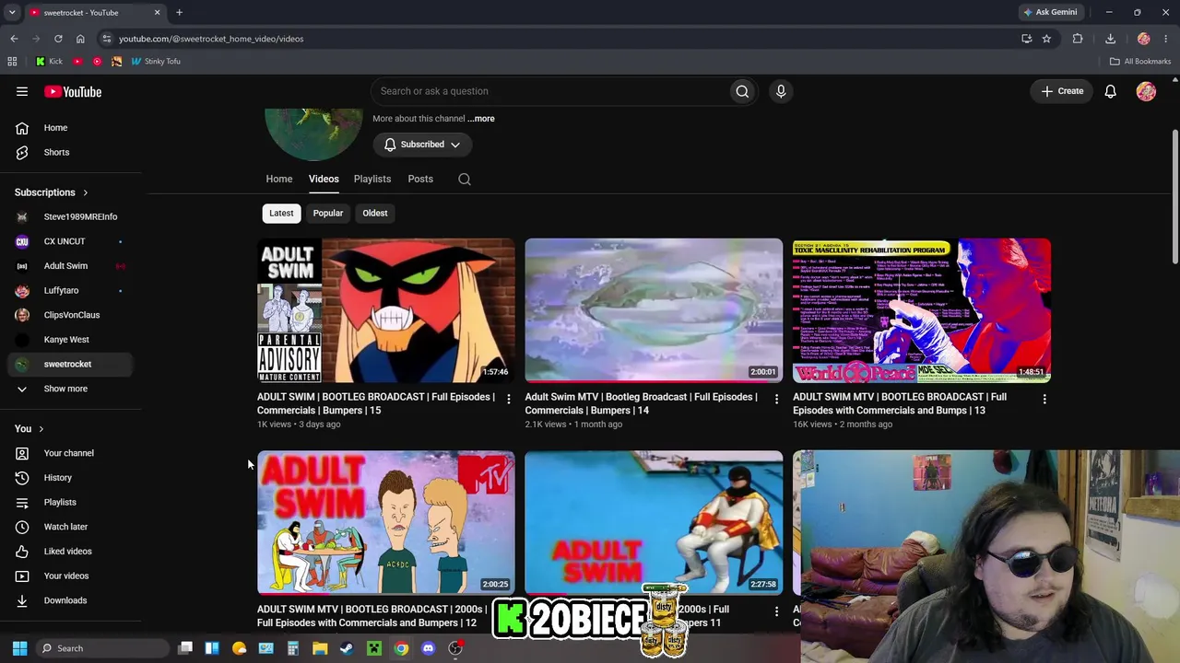Switch to the channel Posts tab

[420, 180]
